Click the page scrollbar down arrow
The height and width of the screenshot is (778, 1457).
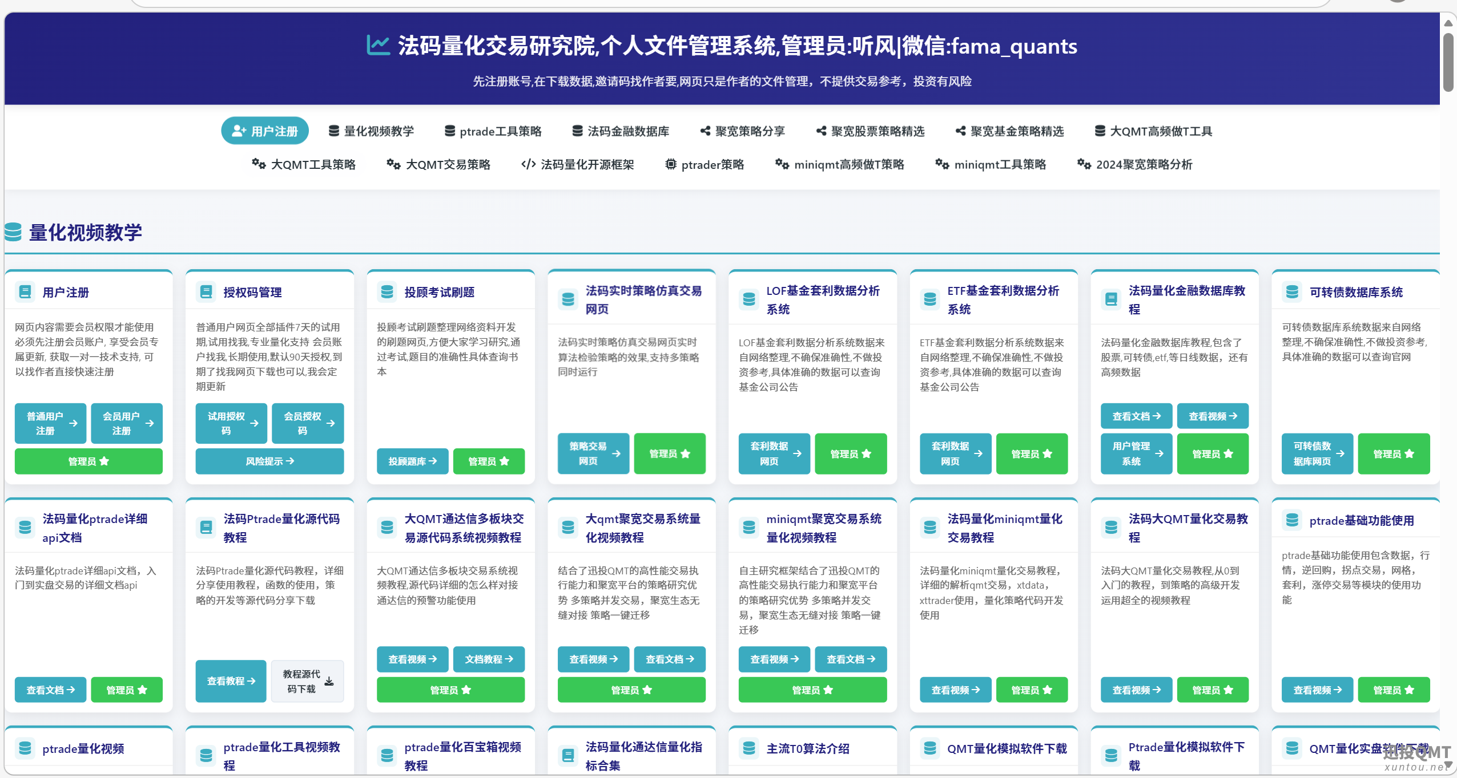click(x=1448, y=765)
